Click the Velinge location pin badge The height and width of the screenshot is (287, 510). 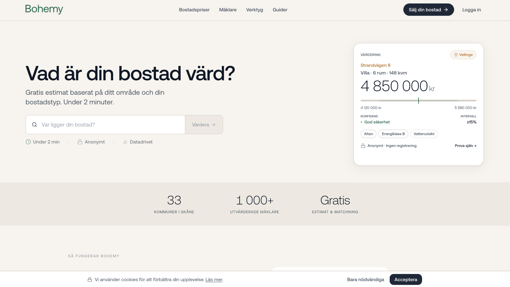[x=463, y=55]
